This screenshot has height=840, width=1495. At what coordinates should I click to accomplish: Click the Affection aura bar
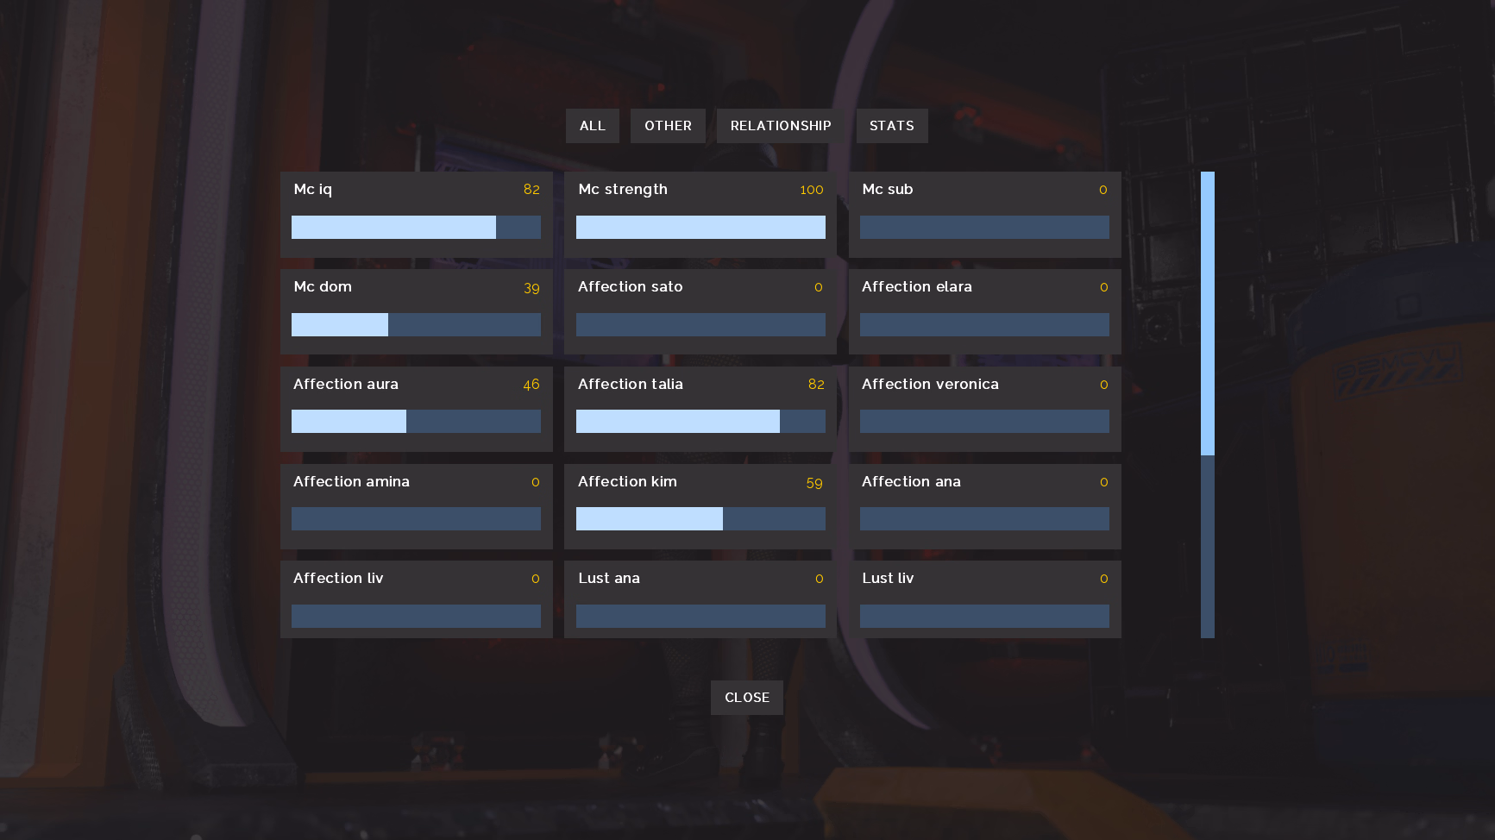coord(416,422)
